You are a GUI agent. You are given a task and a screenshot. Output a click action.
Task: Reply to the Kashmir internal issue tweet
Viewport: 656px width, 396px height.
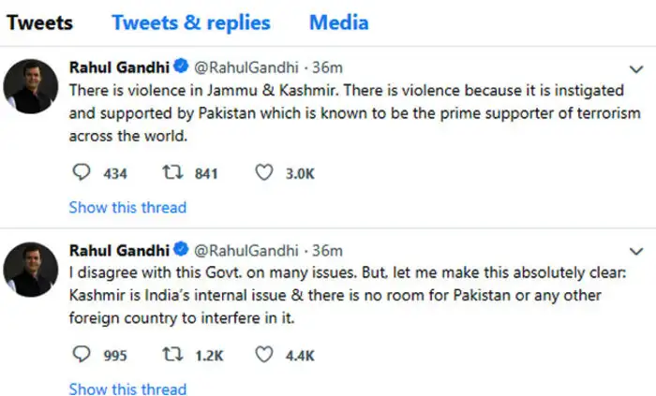(x=82, y=355)
